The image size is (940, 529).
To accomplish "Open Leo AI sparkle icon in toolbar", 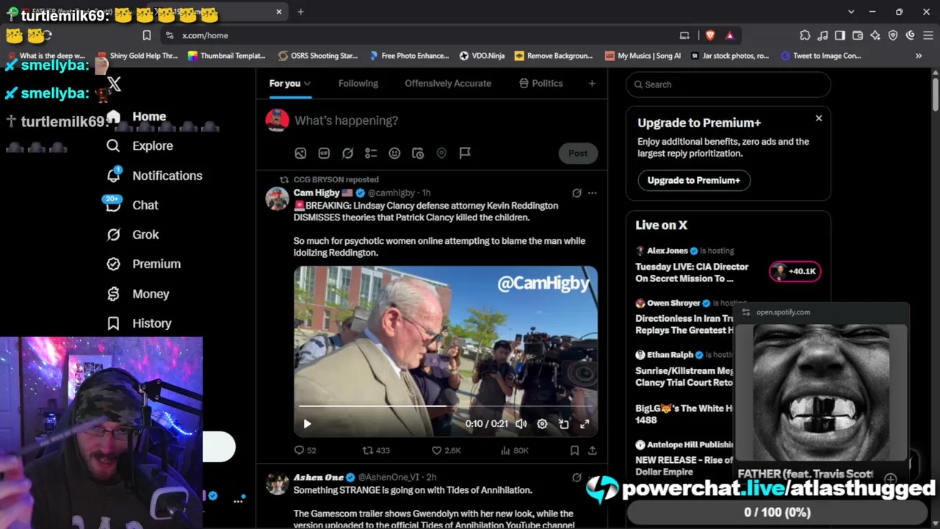I will (875, 35).
